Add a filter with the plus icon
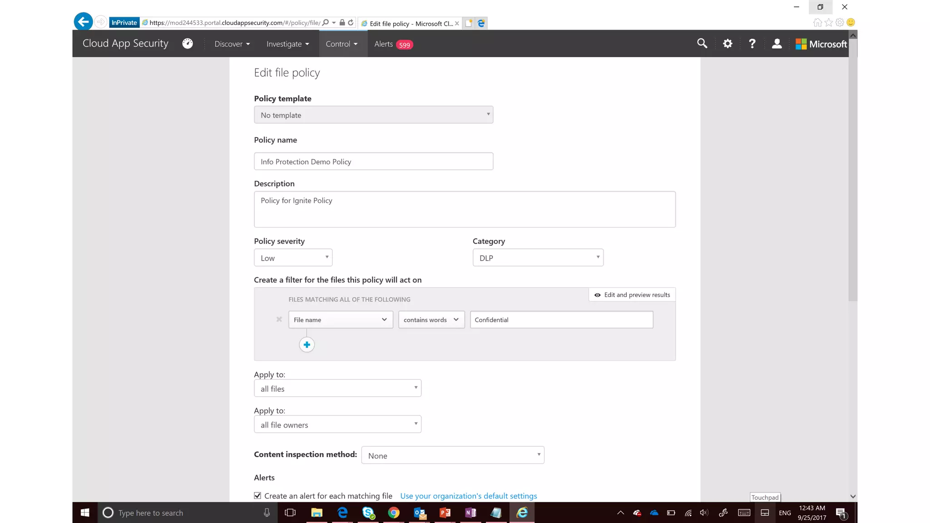The image size is (930, 523). click(307, 345)
